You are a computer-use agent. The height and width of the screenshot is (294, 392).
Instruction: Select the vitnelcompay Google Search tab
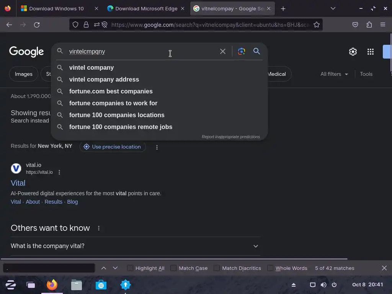[x=232, y=9]
